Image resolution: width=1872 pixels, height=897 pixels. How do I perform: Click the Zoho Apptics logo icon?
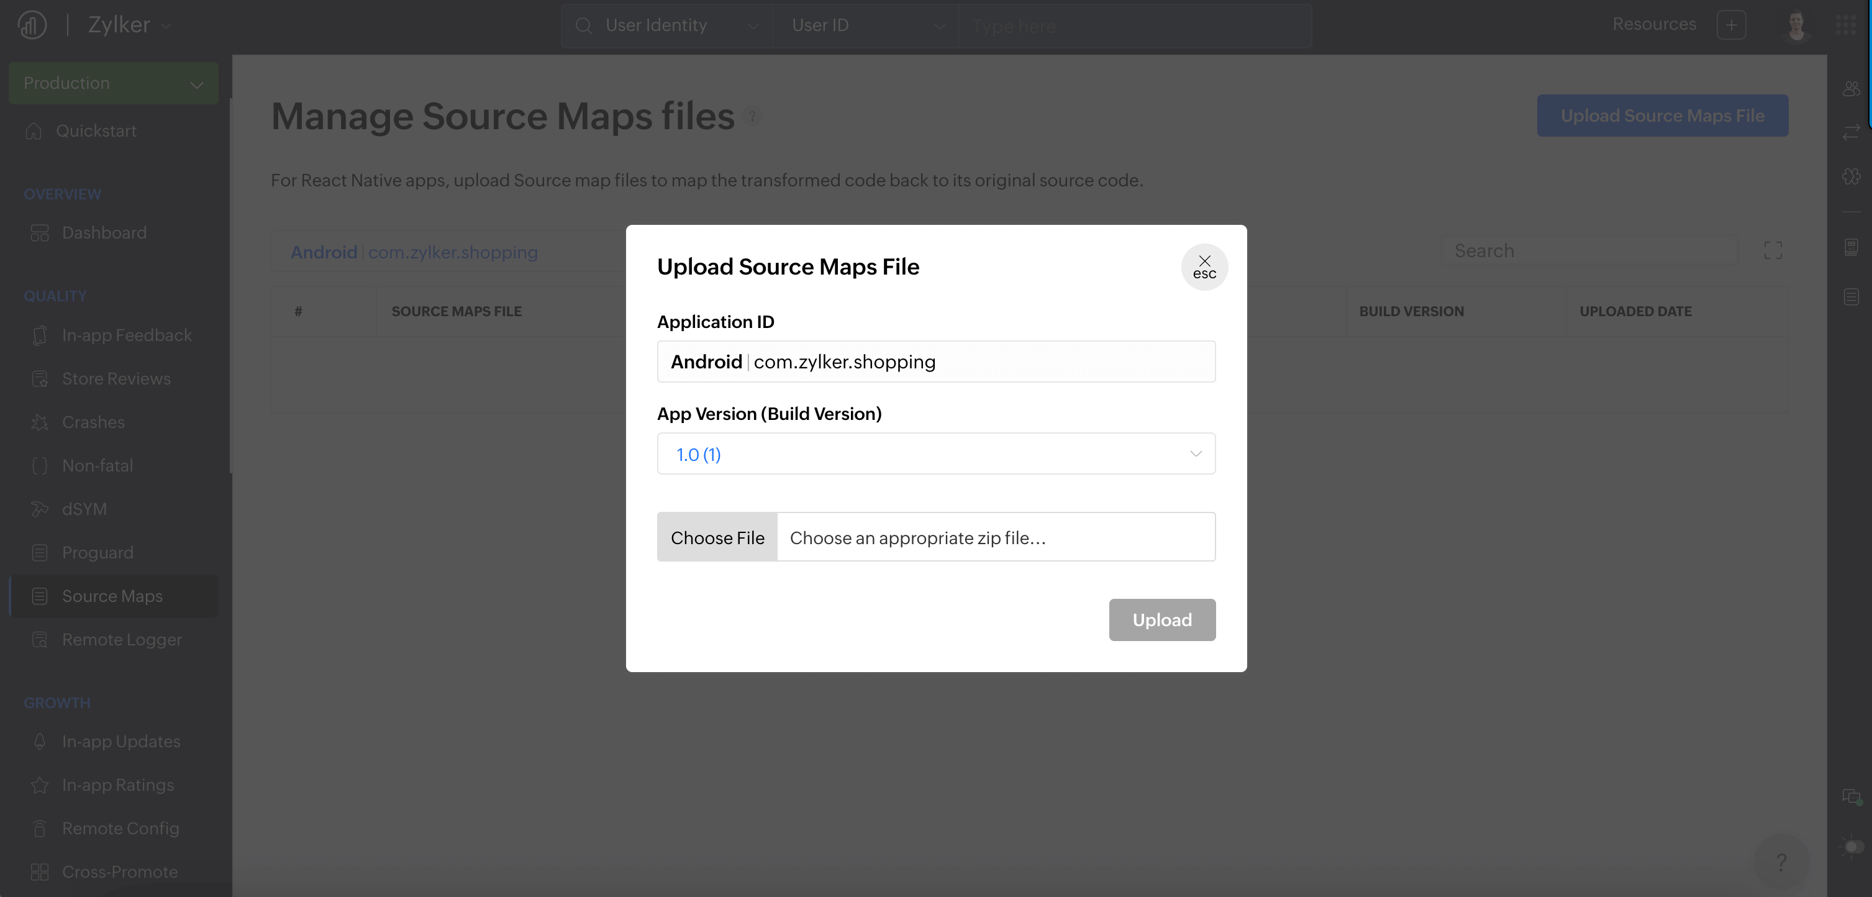(32, 25)
